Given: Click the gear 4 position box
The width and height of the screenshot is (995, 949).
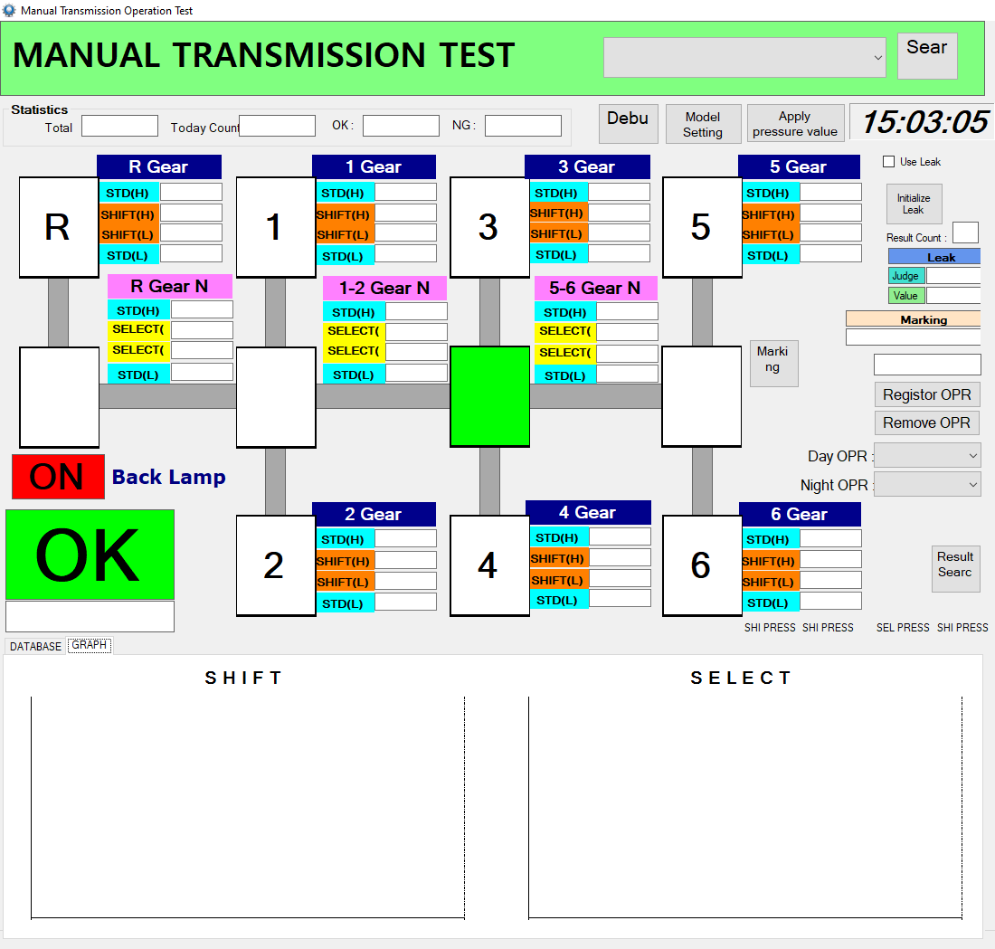Looking at the screenshot, I should (488, 565).
